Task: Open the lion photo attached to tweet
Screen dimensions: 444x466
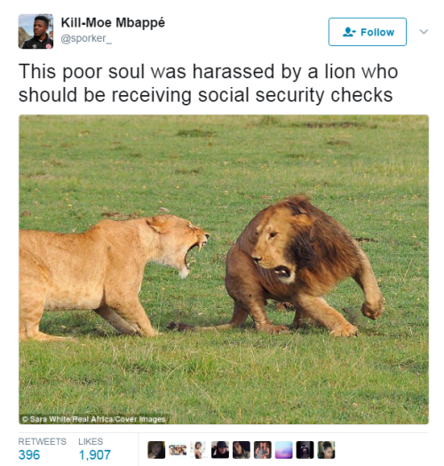Action: tap(224, 269)
